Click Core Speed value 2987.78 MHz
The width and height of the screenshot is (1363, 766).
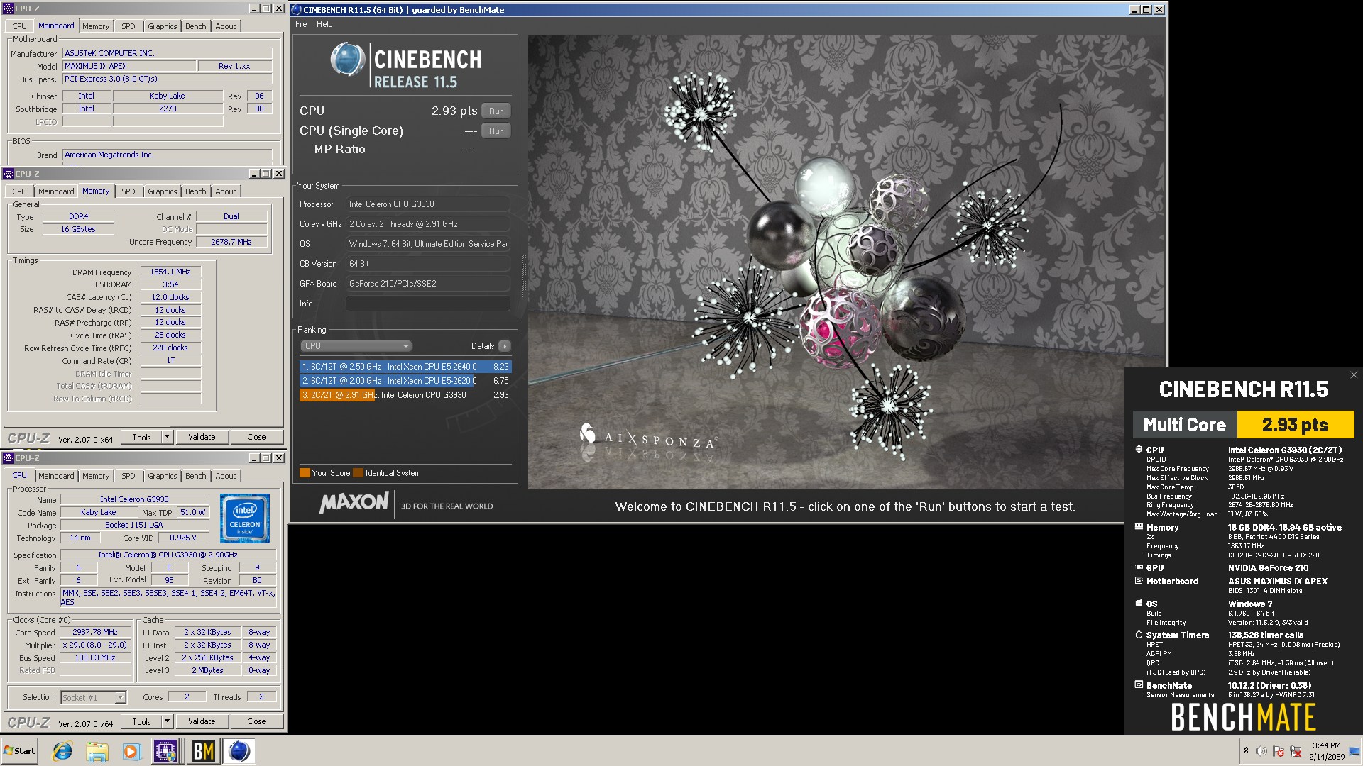(95, 633)
